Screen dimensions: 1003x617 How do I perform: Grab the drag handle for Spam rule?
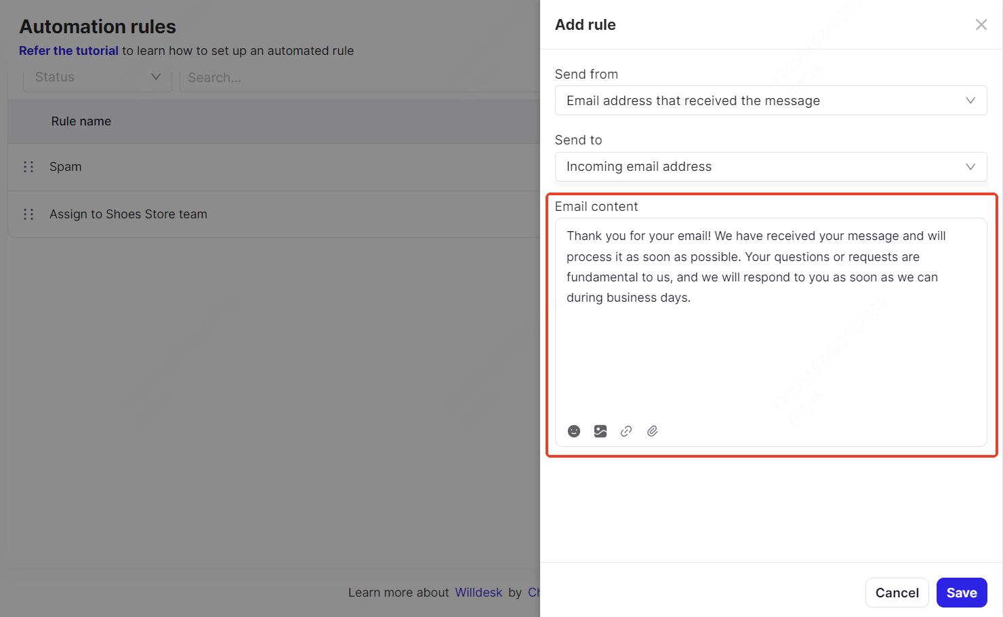(x=28, y=167)
